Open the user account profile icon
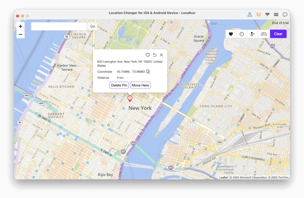 [x=250, y=15]
